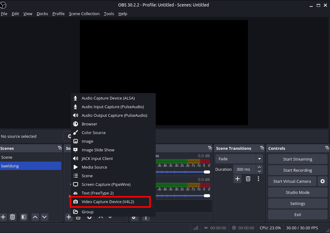The width and height of the screenshot is (330, 233).
Task: Move the selected scene up
Action: [35, 217]
